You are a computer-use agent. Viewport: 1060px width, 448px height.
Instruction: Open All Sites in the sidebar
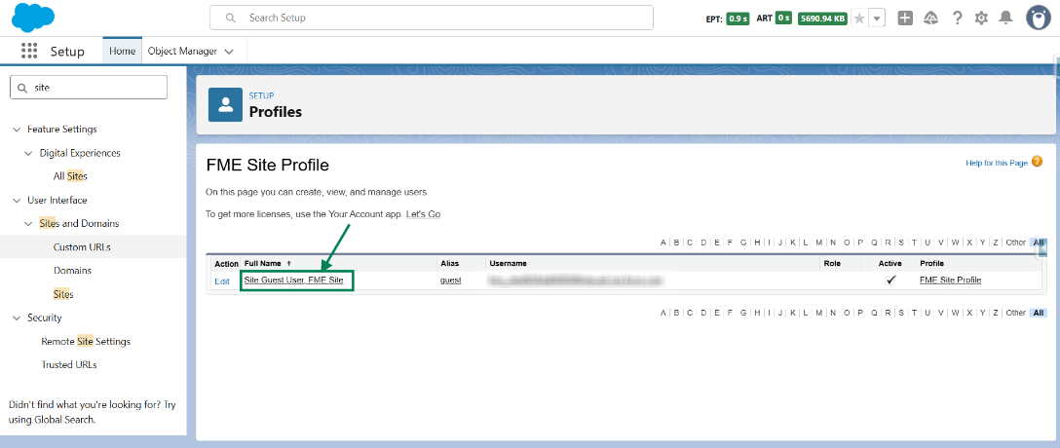pos(70,176)
